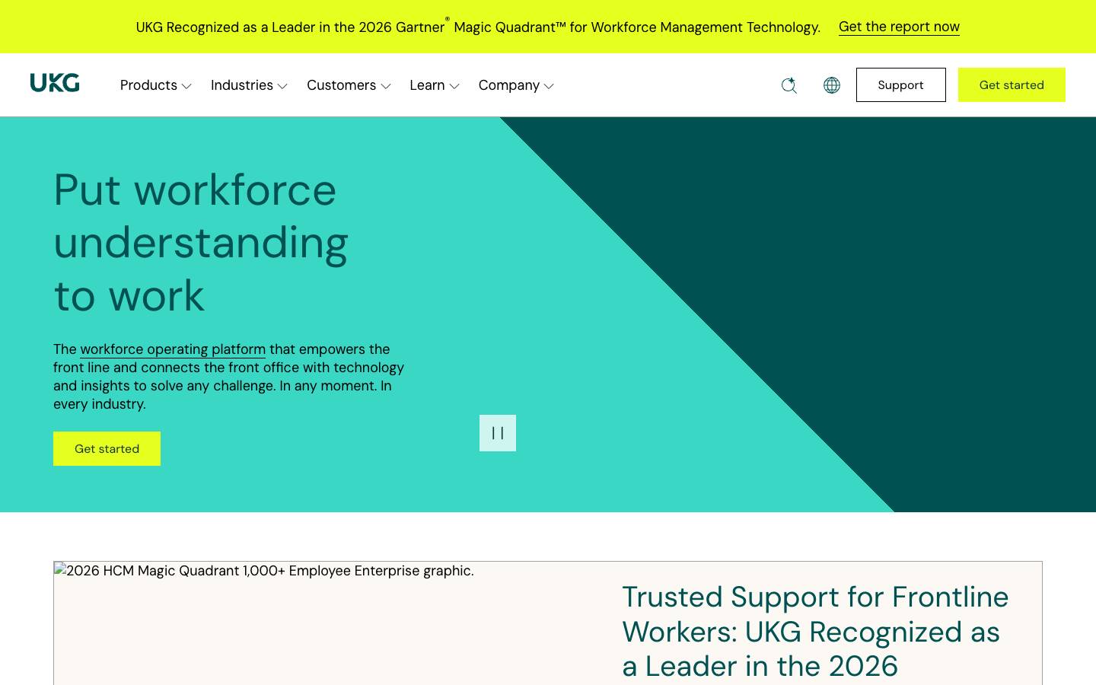Click the Gartner banner announcement text
The height and width of the screenshot is (685, 1096).
tap(478, 27)
